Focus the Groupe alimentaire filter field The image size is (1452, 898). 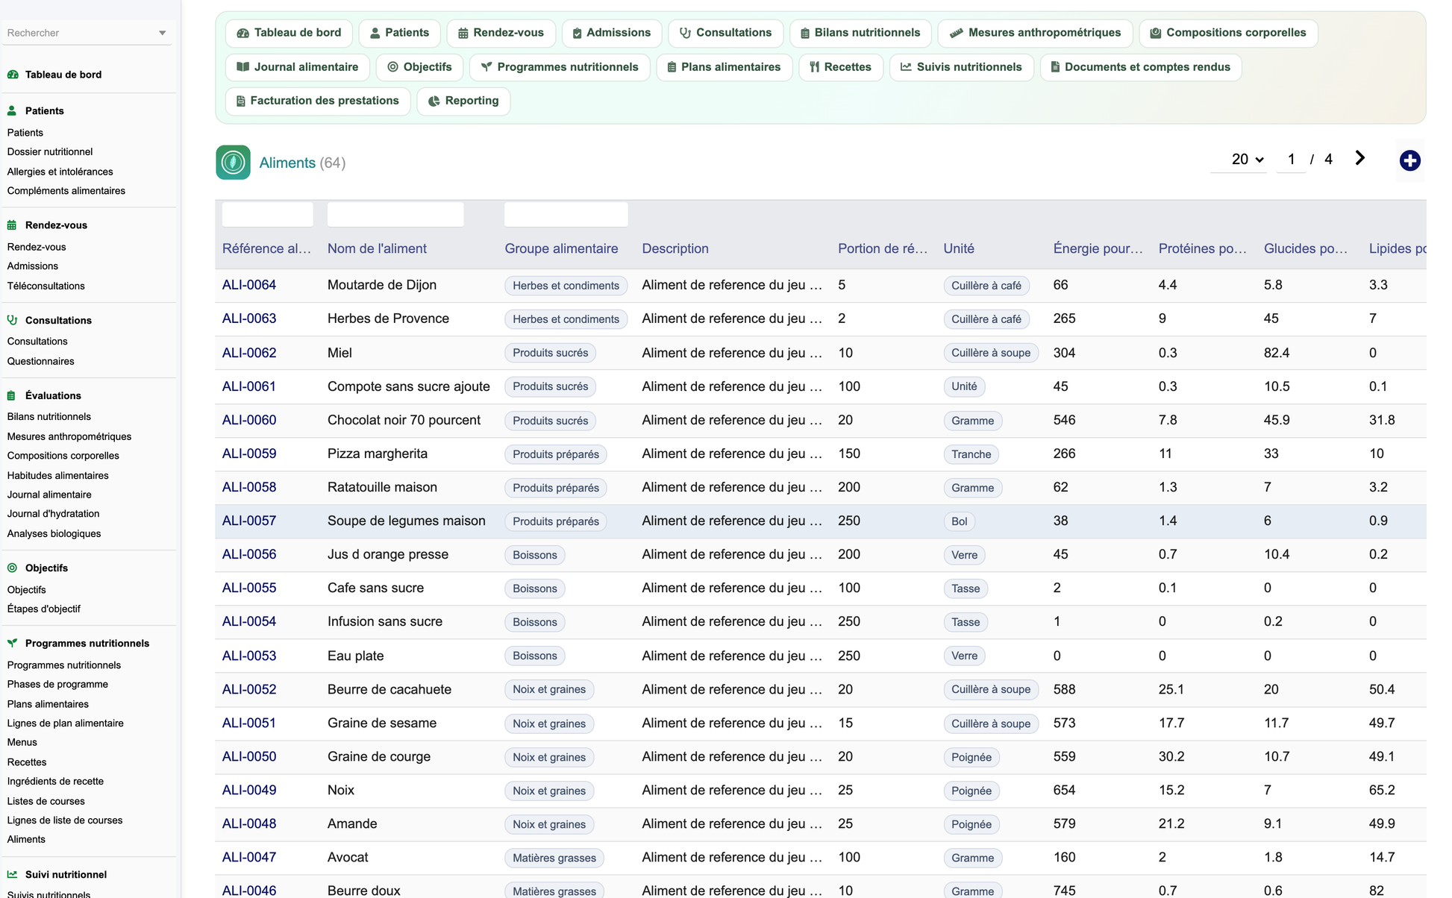tap(566, 215)
